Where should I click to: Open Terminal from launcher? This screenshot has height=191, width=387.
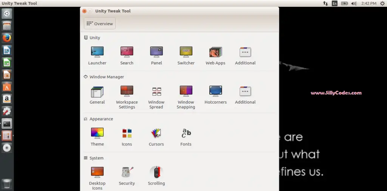7,123
